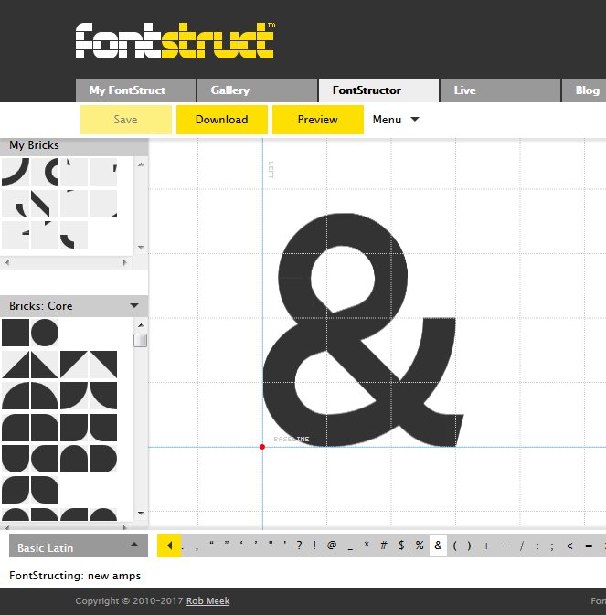
Task: Go to the My FontStruct tab
Action: (x=135, y=90)
